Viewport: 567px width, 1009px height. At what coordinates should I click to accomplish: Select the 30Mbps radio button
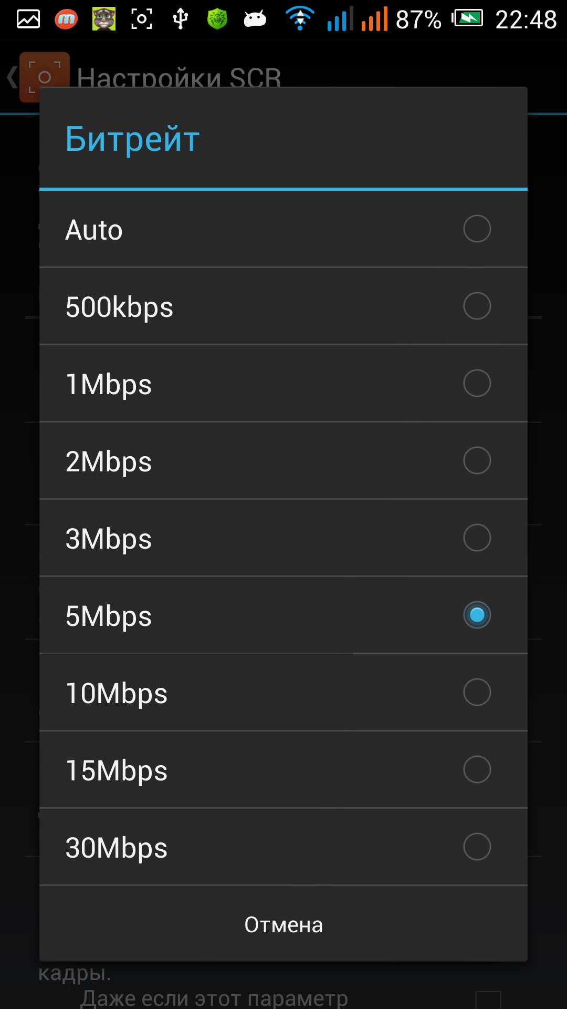(477, 847)
